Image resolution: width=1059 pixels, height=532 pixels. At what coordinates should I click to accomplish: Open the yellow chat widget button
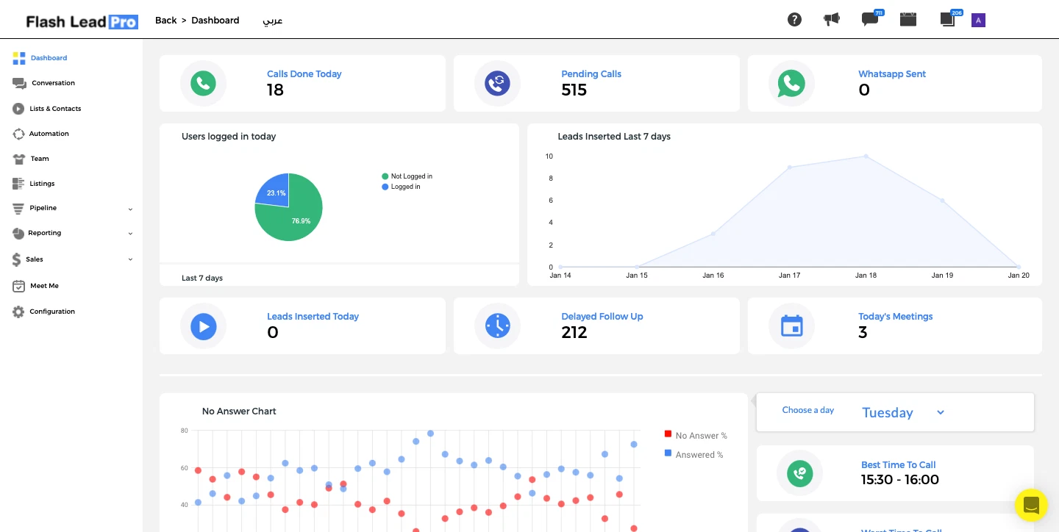(x=1030, y=505)
